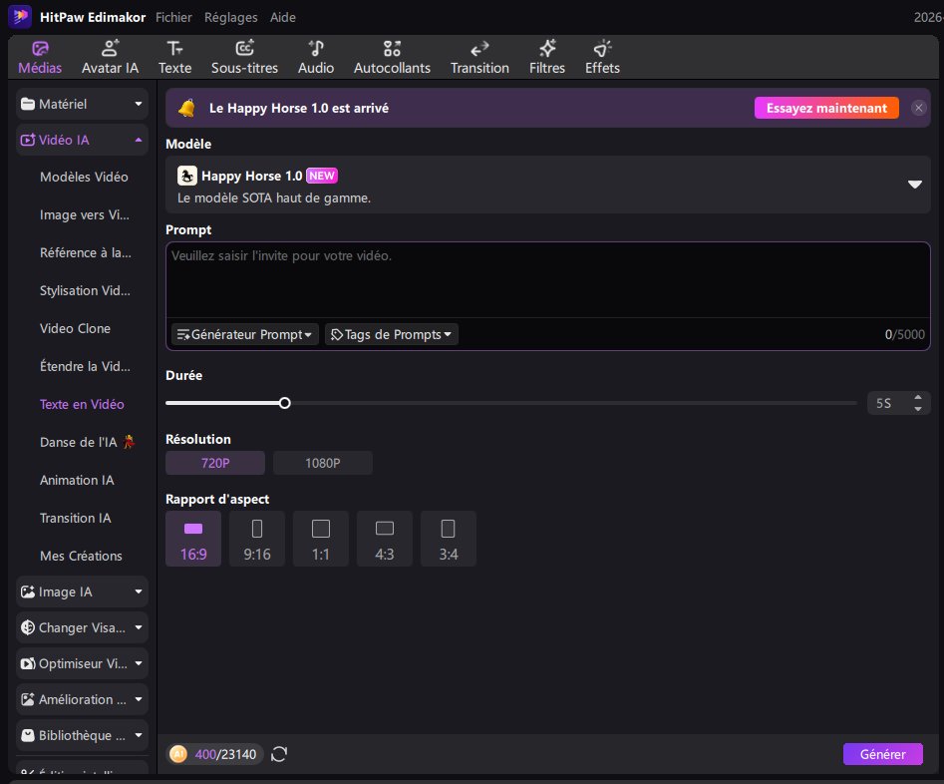Open the Autocollants panel
This screenshot has width=944, height=784.
(x=392, y=57)
